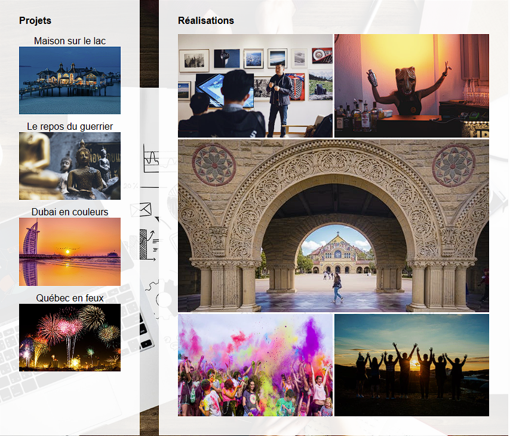Open the Maison sur le lac thumbnail
This screenshot has height=436, width=510.
[x=70, y=80]
